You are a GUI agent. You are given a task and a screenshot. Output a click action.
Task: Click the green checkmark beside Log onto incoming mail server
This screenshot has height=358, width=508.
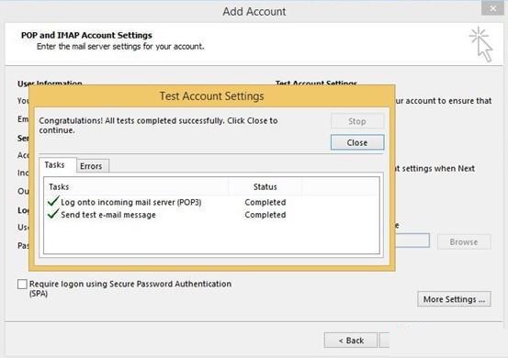click(x=53, y=201)
